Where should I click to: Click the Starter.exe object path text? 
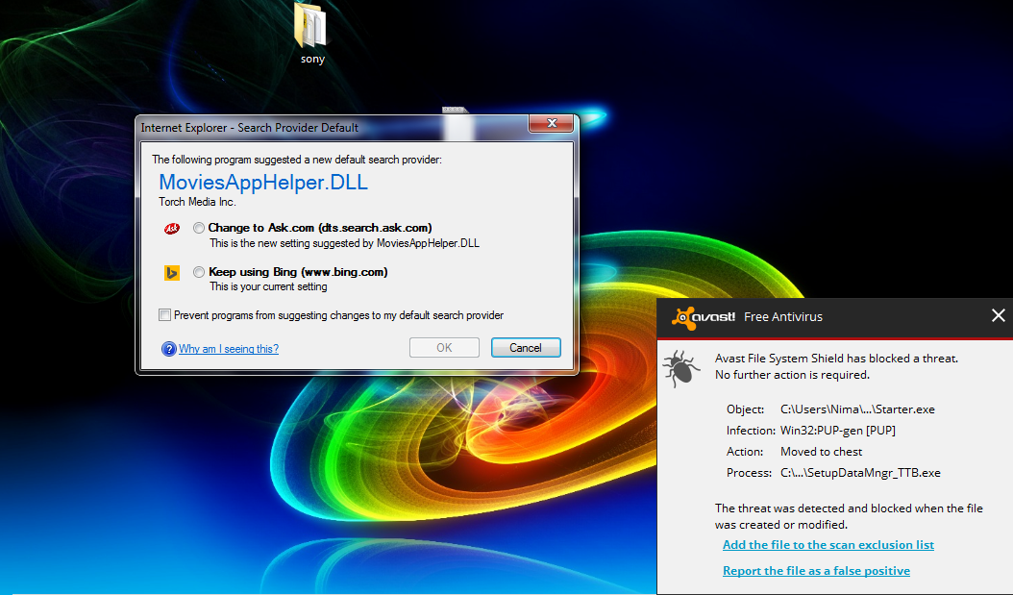pos(857,409)
